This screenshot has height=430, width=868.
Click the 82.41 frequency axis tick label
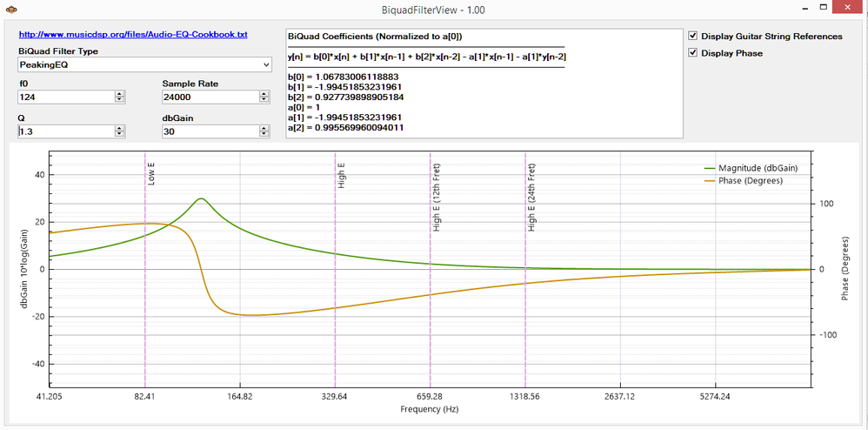144,396
